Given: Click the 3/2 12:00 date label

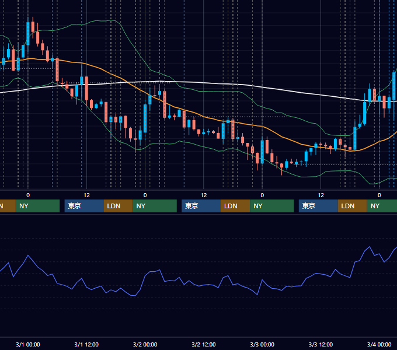Looking at the screenshot, I should [204, 344].
